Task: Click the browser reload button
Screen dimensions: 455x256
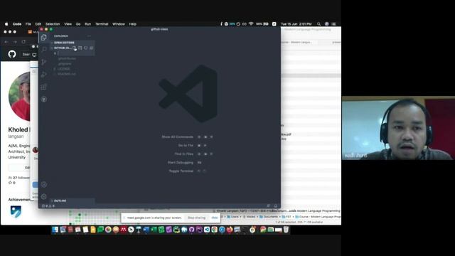Action: coord(23,42)
